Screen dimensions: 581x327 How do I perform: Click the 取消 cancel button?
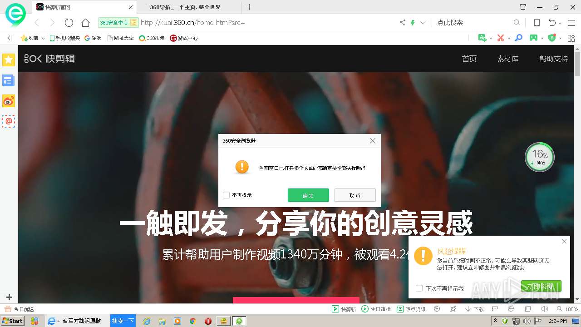355,195
